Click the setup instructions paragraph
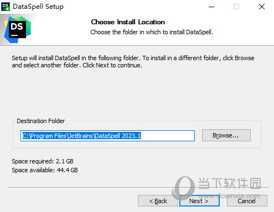The image size is (274, 212). [133, 61]
